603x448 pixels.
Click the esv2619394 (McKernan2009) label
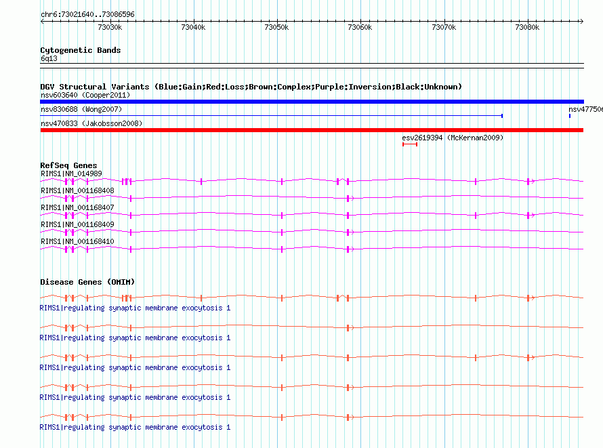453,138
